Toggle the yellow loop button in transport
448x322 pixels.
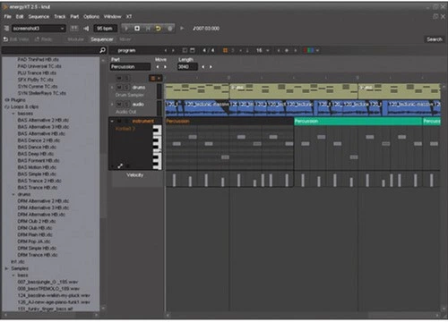159,29
